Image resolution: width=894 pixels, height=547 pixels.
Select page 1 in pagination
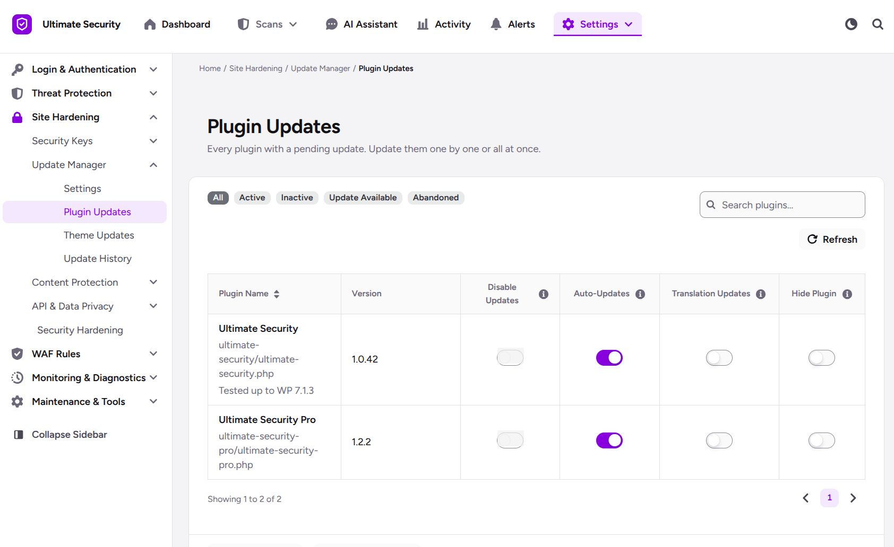click(830, 498)
